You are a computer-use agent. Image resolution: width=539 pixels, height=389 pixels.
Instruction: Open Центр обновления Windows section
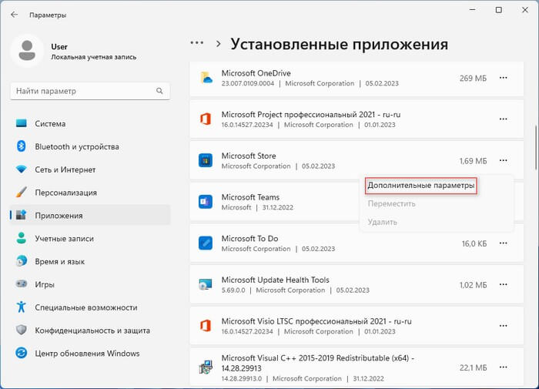coord(90,354)
